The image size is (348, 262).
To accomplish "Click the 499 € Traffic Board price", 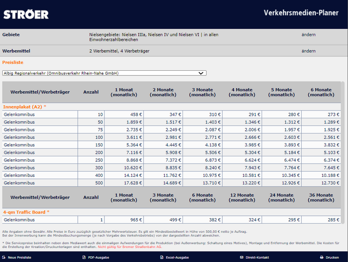I will tap(163, 220).
